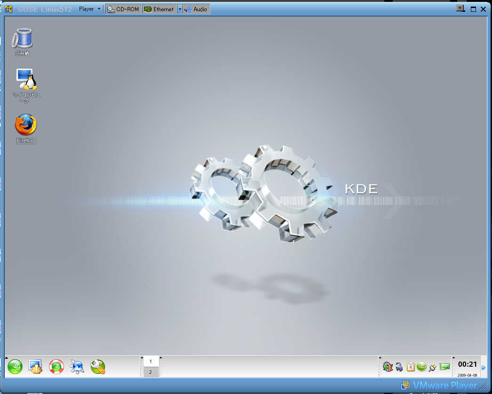Toggle the Ethernet device button
Viewport: 492px width, 394px height.
pyautogui.click(x=160, y=9)
